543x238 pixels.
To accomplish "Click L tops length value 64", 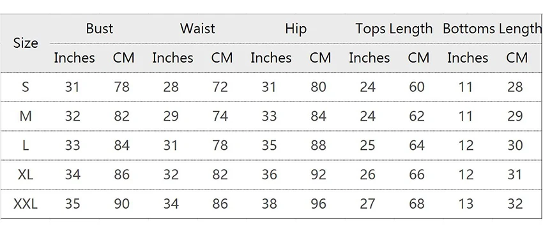I will [x=417, y=145].
